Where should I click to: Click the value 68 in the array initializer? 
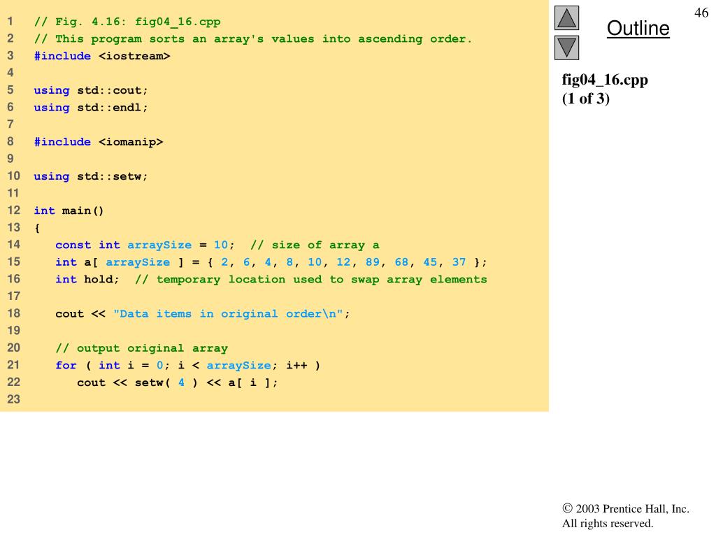tap(401, 262)
